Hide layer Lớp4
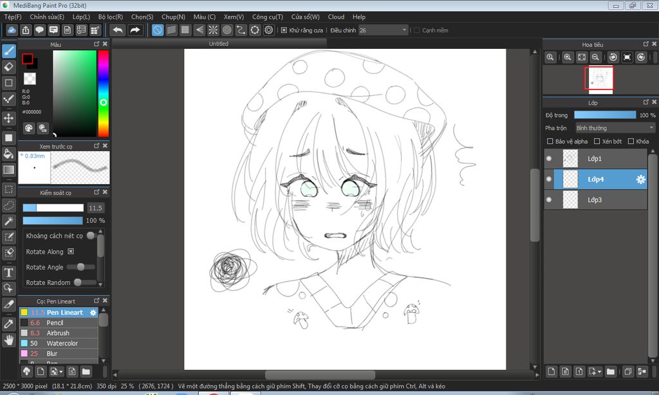The height and width of the screenshot is (395, 659). pos(549,179)
